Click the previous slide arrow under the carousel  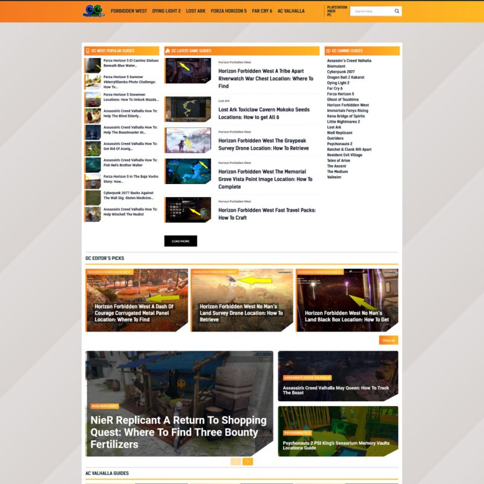236,461
